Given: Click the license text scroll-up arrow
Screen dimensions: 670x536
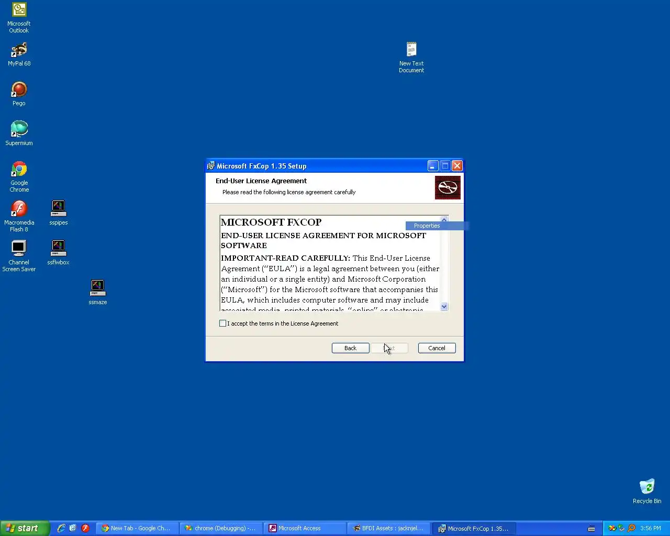Looking at the screenshot, I should coord(444,219).
